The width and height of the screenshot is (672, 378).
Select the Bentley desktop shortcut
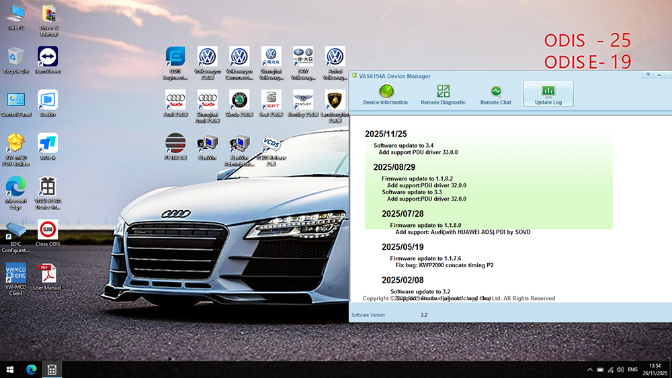pos(303,104)
